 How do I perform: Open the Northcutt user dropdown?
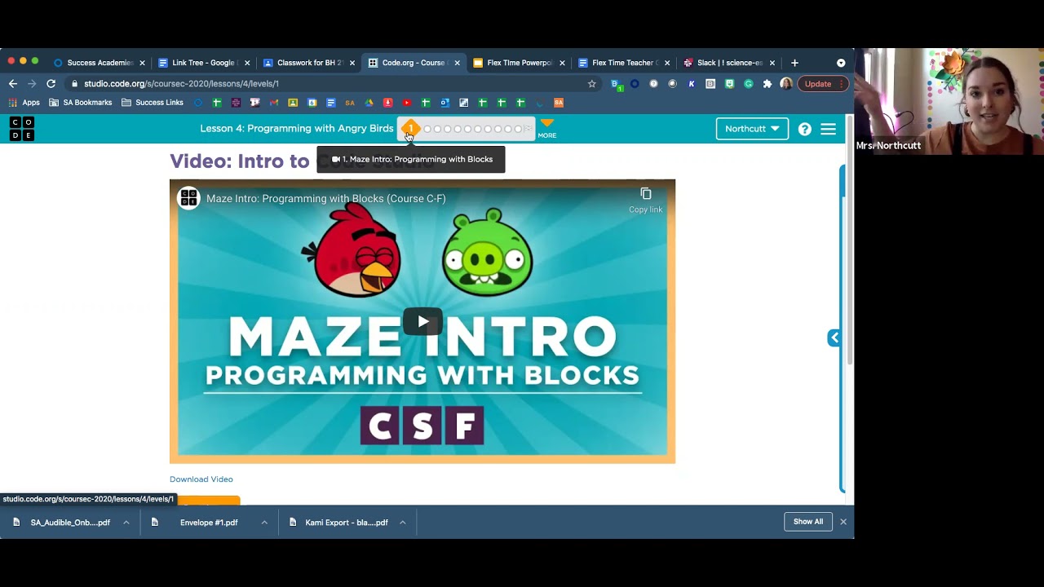click(x=752, y=129)
